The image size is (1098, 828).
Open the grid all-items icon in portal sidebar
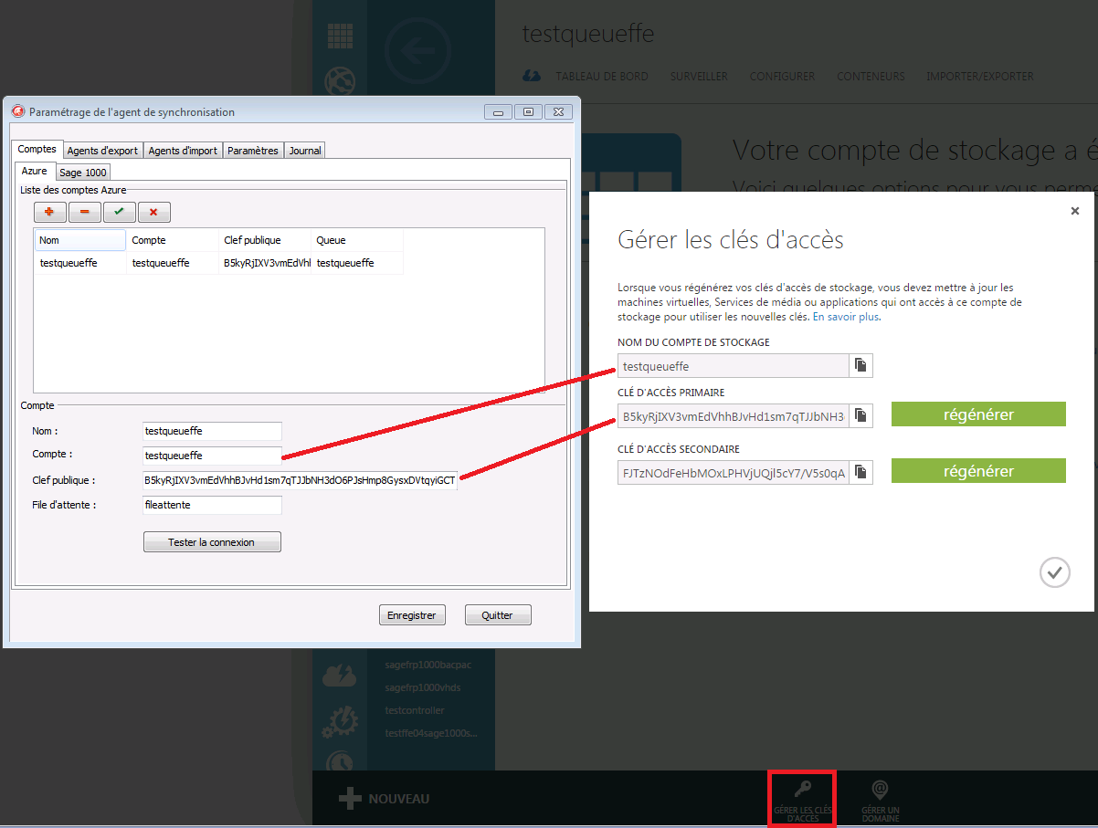(x=340, y=36)
